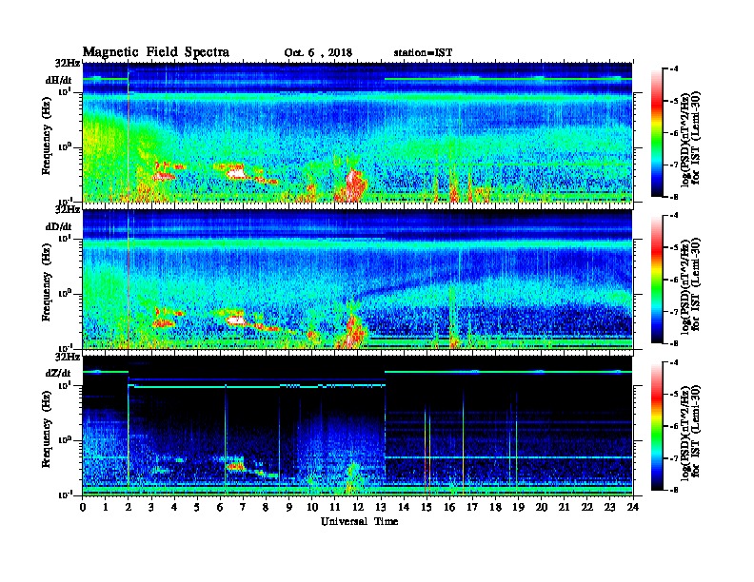This screenshot has height=582, width=754.
Task: Click the "32Hz" label above dH/dt
Action: point(68,63)
